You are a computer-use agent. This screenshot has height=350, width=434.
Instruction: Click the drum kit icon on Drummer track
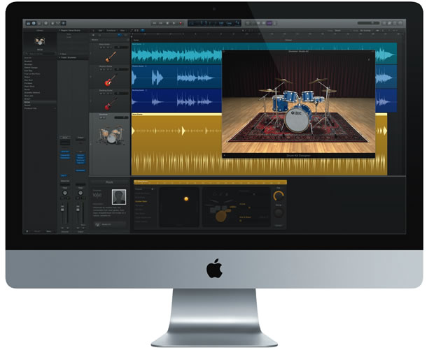point(111,135)
